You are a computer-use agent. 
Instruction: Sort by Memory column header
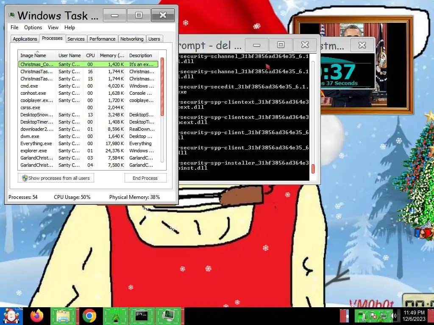(112, 55)
